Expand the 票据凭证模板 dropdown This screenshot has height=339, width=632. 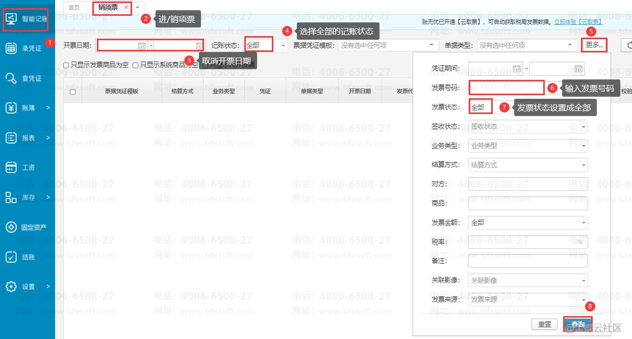pyautogui.click(x=432, y=45)
